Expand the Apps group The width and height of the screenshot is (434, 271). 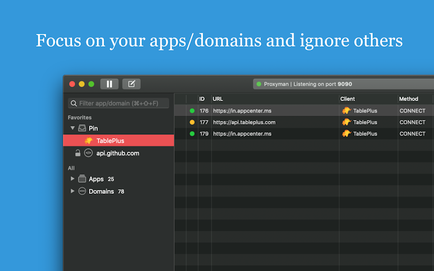click(72, 179)
